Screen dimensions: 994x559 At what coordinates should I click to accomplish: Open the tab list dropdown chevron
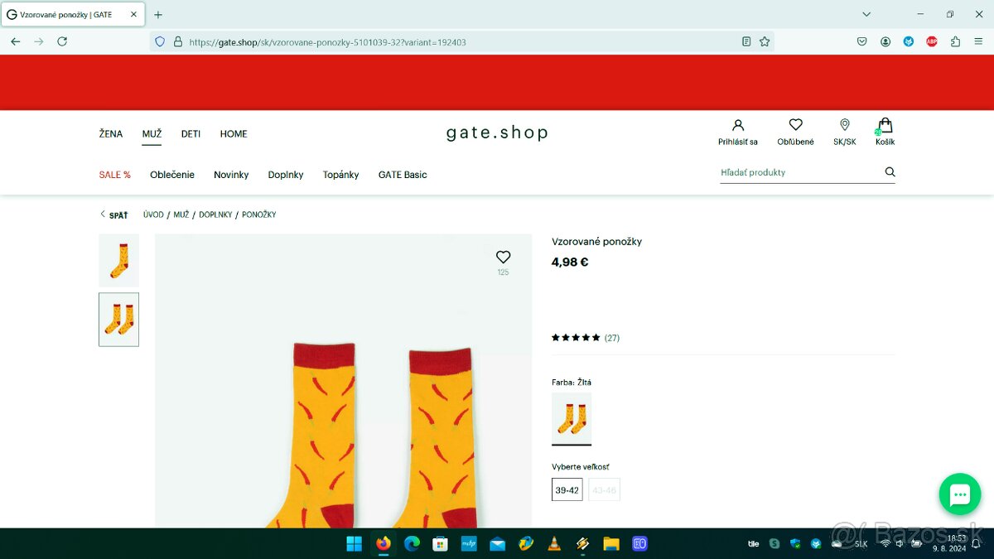(866, 14)
